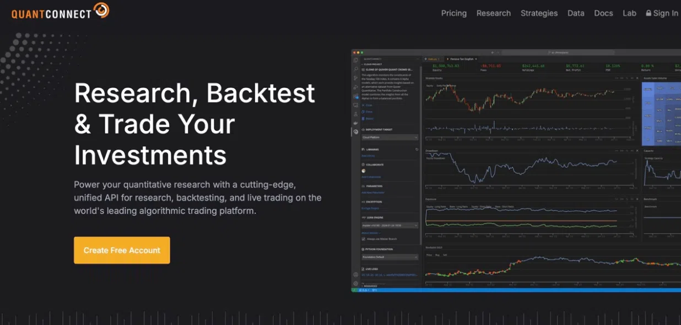Open the Docs menu item in the navigation bar

[603, 13]
